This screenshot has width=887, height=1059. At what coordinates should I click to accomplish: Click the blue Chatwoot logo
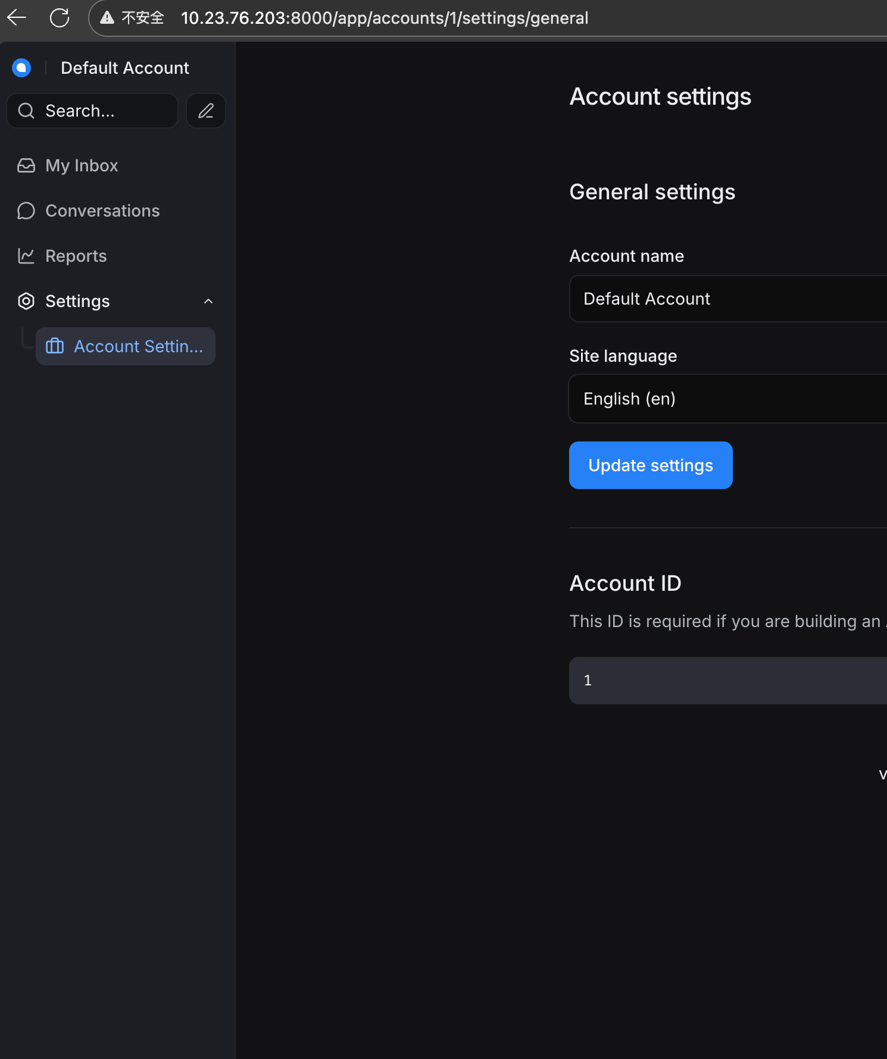(x=21, y=68)
